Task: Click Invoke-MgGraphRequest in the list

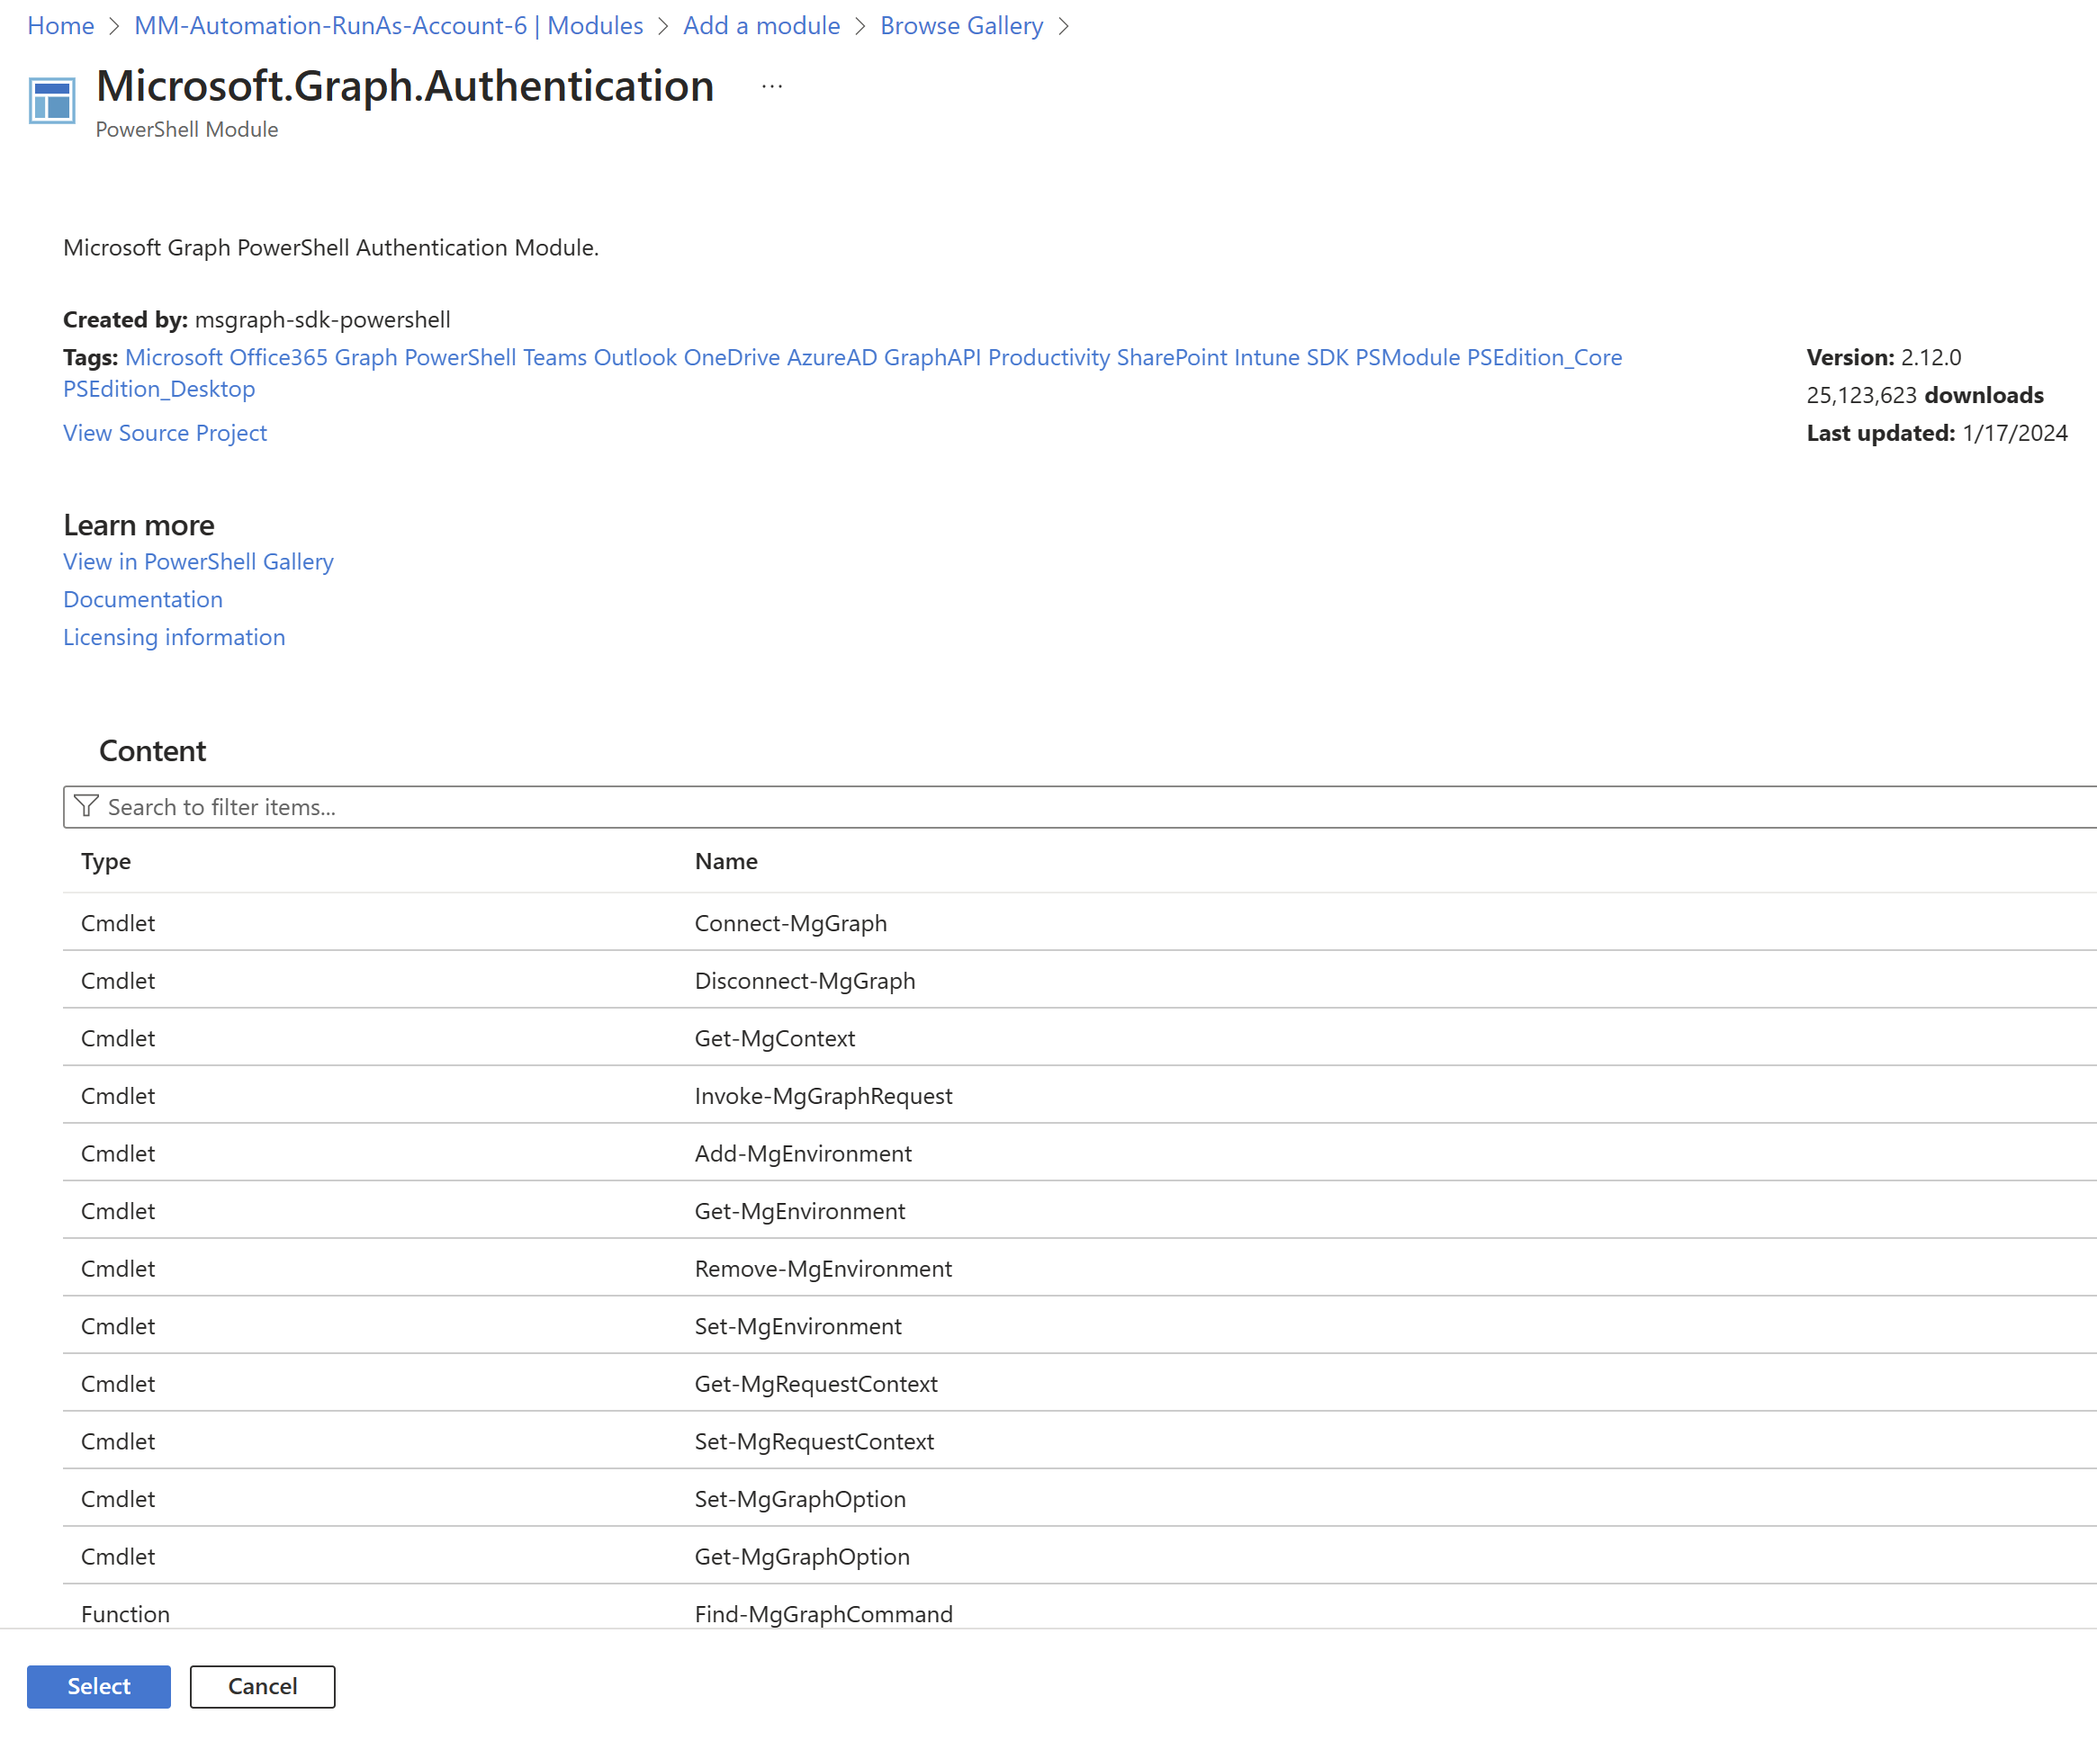Action: (x=823, y=1095)
